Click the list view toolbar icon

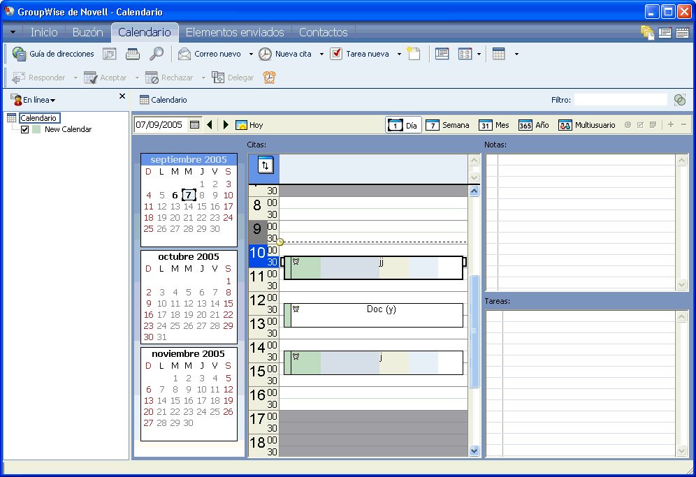[x=442, y=54]
